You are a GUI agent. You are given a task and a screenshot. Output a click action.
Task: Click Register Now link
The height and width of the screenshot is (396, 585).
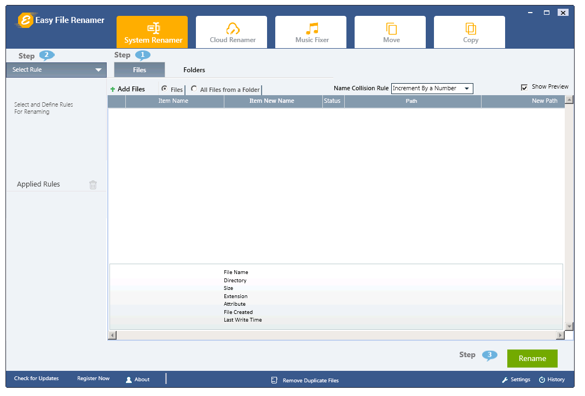pos(93,378)
